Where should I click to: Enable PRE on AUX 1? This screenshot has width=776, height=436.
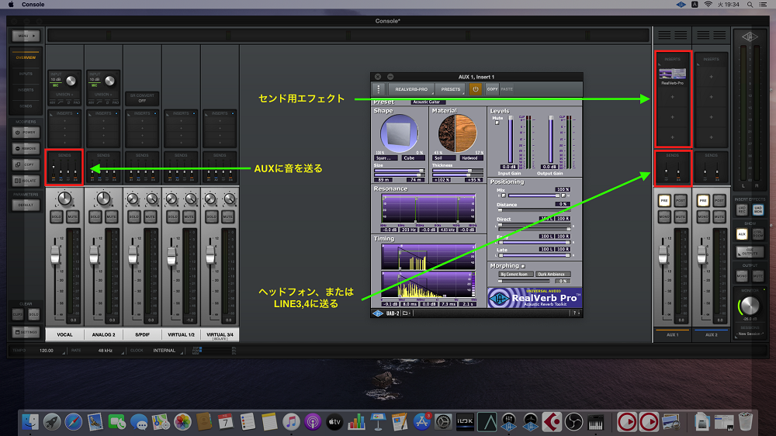coord(664,200)
